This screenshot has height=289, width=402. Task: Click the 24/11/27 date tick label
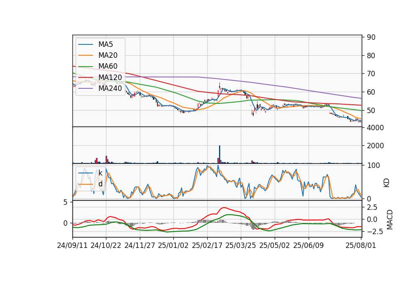click(140, 245)
